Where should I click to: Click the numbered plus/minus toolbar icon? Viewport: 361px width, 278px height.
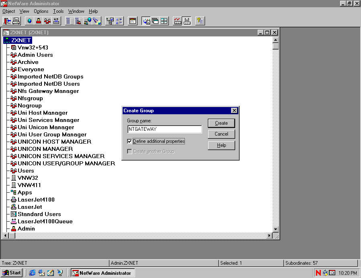(119, 21)
